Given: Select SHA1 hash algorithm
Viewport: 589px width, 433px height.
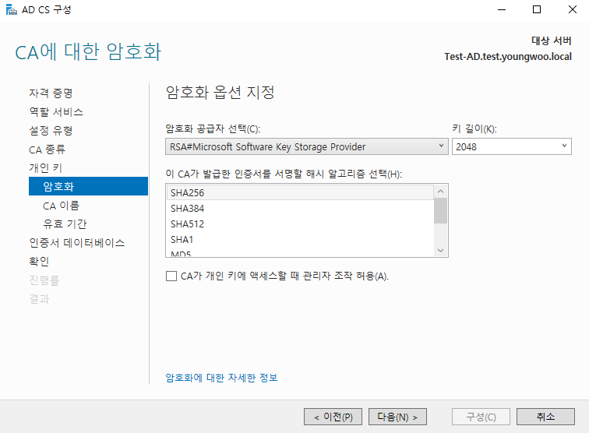Looking at the screenshot, I should pos(300,240).
